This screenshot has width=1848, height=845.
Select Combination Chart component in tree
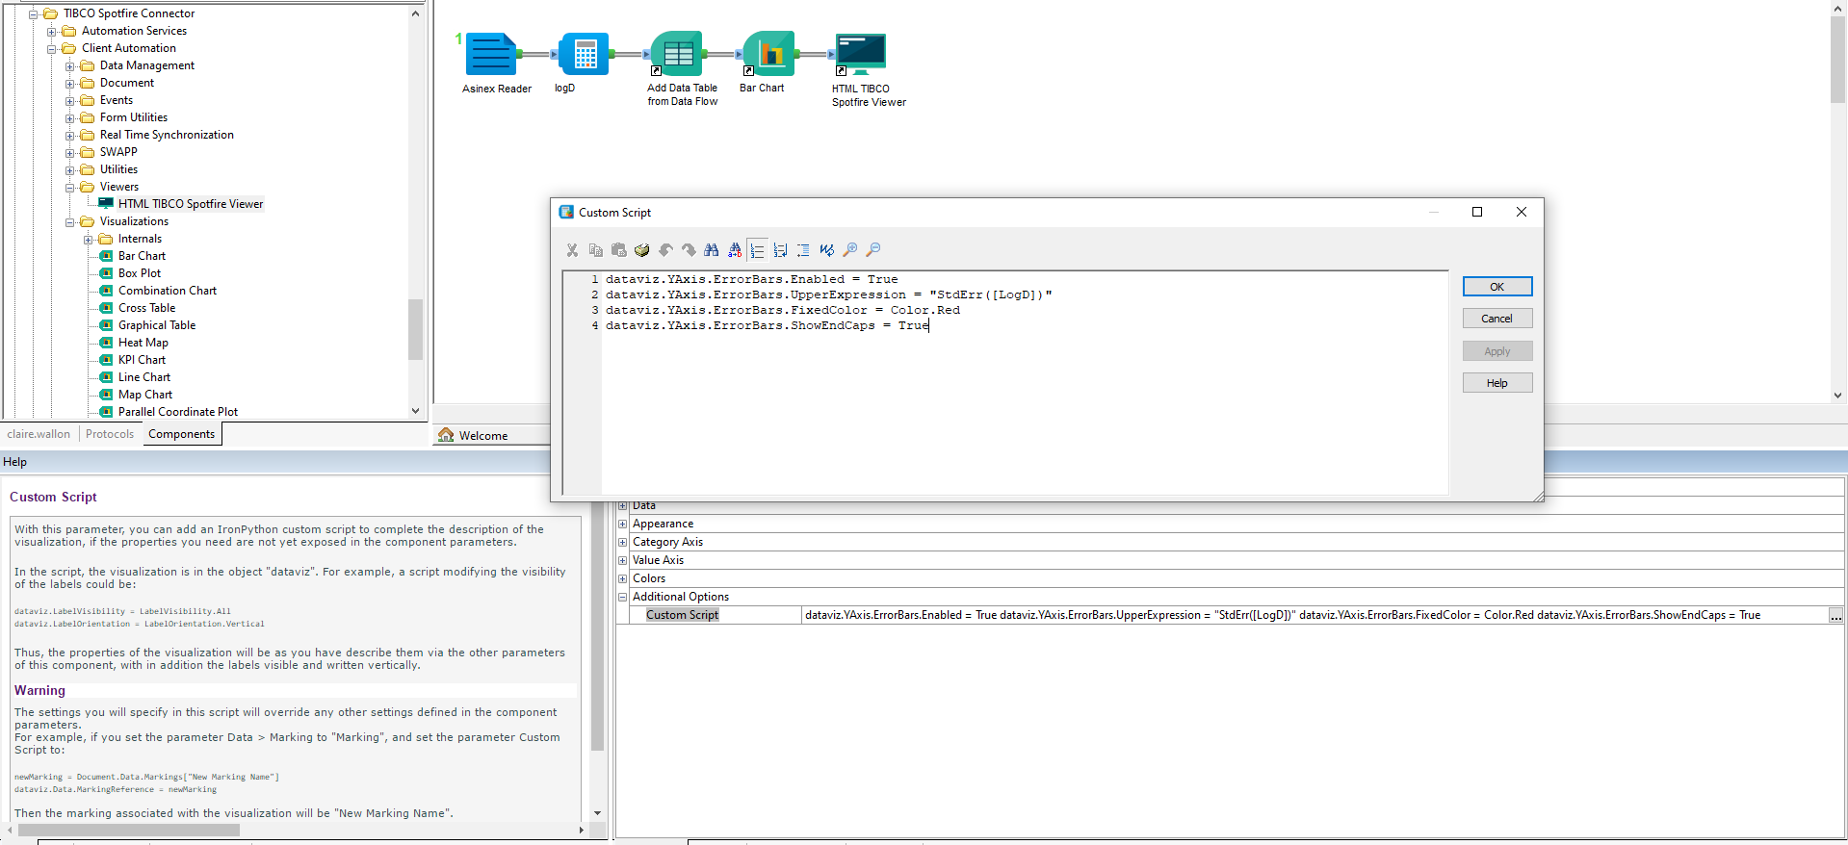pyautogui.click(x=168, y=291)
